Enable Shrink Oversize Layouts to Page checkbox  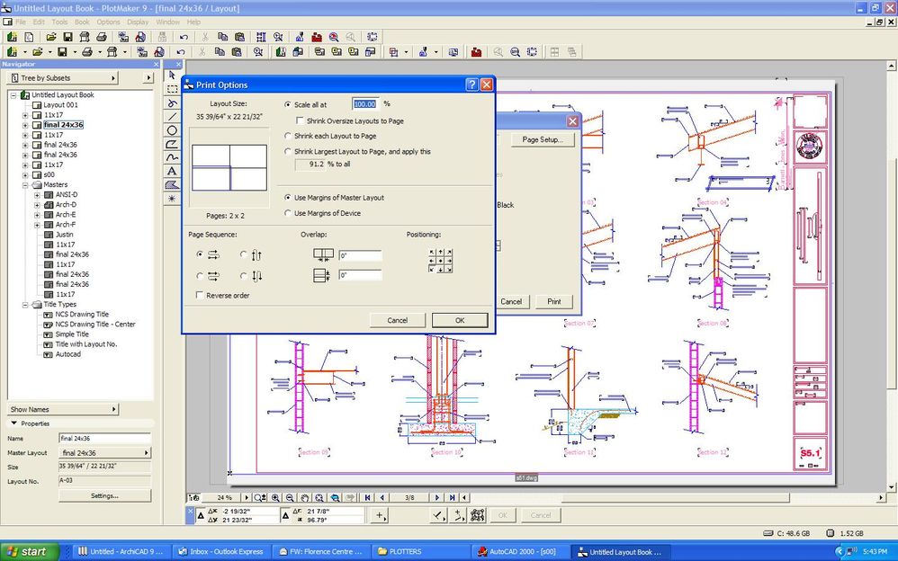tap(300, 120)
